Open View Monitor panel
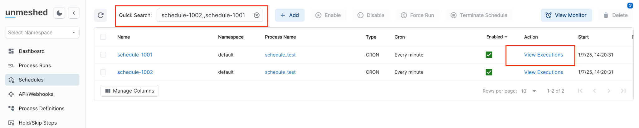 pyautogui.click(x=566, y=15)
